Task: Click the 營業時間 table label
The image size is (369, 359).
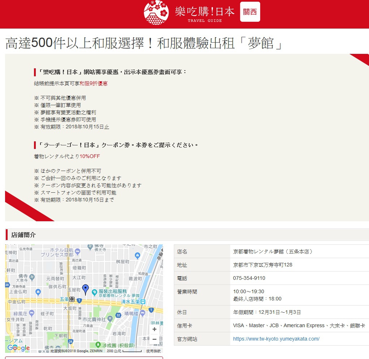Action: 187,292
